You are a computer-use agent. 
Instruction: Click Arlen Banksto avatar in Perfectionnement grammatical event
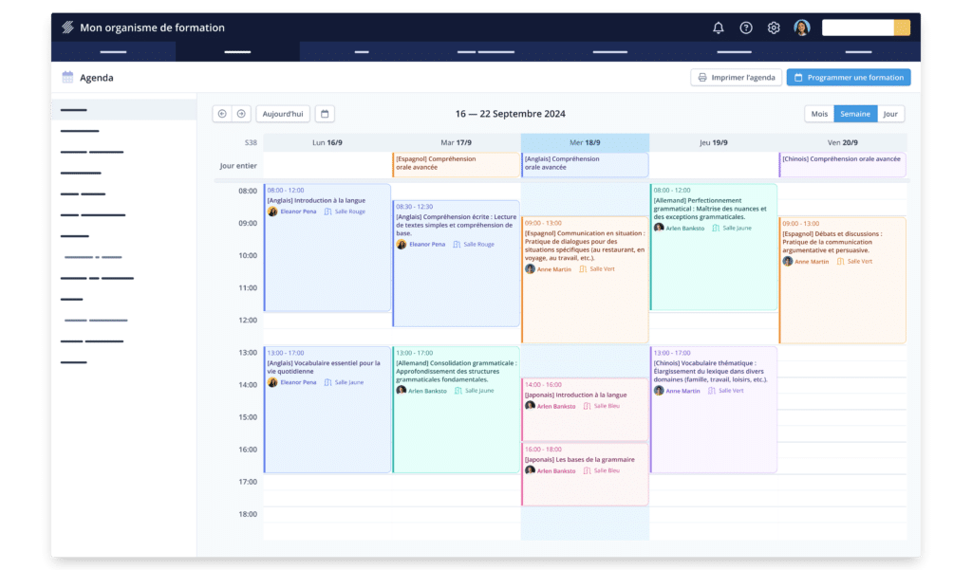tap(659, 228)
